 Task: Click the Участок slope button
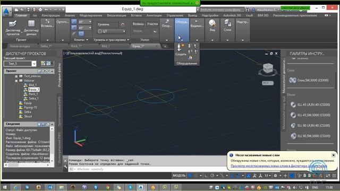tap(152, 24)
